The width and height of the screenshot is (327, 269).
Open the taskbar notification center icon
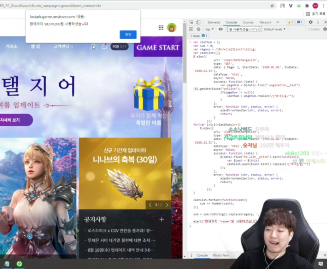click(321, 264)
